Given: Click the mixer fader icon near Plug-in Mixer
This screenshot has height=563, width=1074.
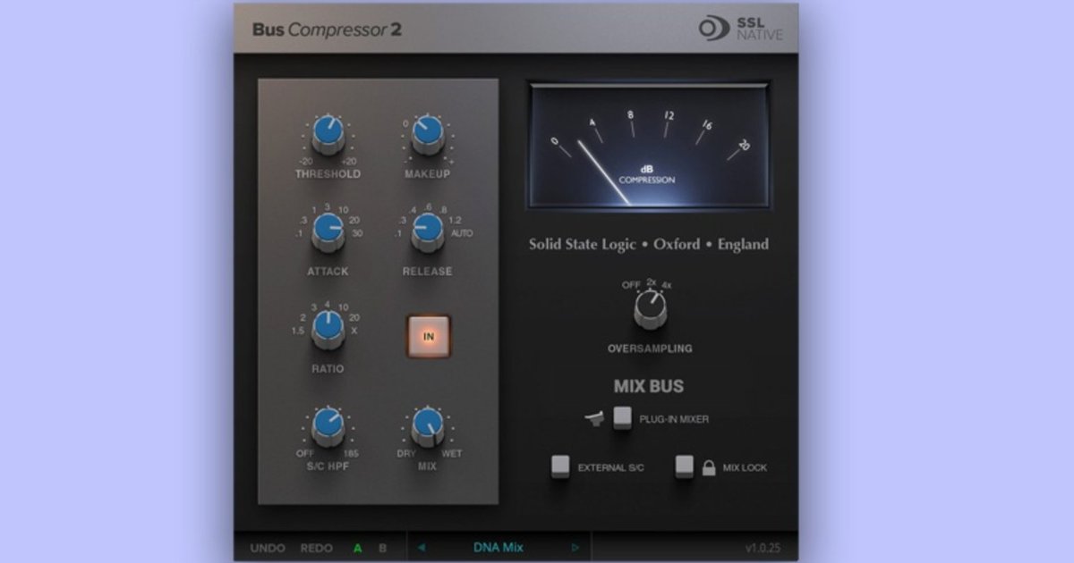Looking at the screenshot, I should 596,417.
